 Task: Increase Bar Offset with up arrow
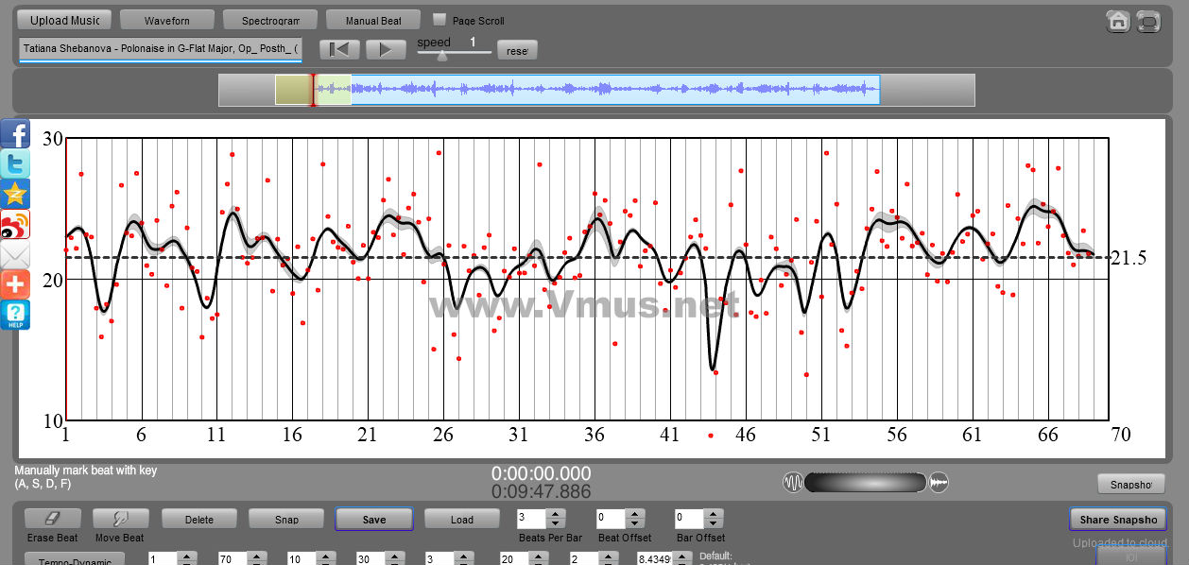click(x=712, y=514)
